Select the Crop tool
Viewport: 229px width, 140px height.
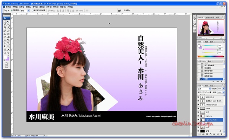tap(5, 28)
